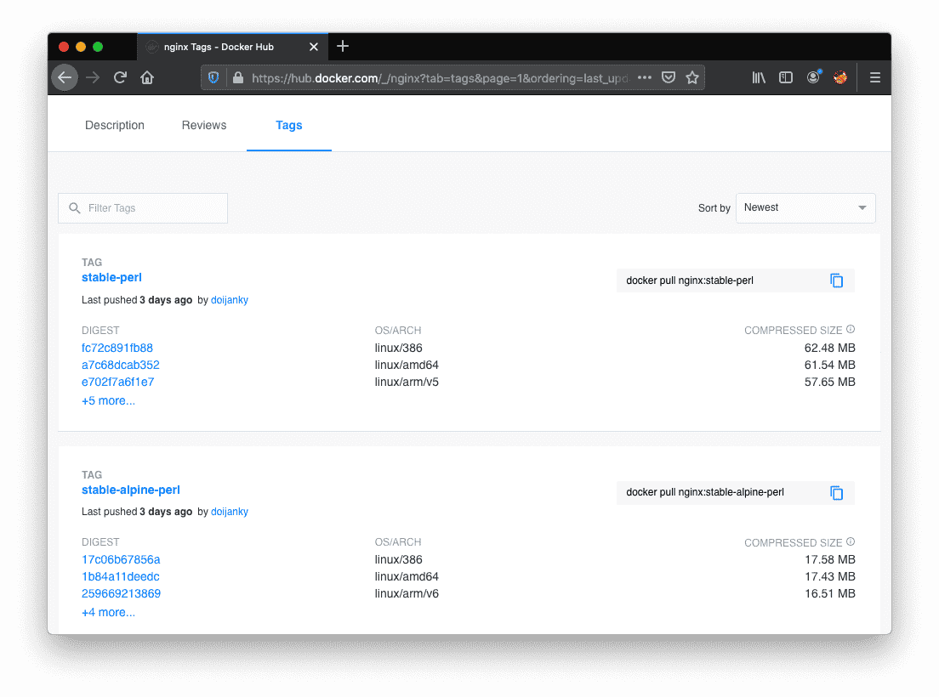Open the Sort by Newest dropdown
Viewport: 939px width, 697px height.
[x=805, y=208]
